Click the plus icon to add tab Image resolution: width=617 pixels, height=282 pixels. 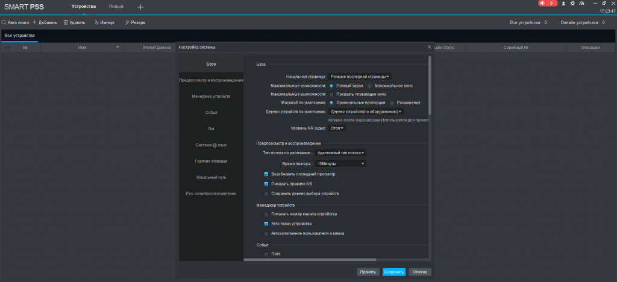click(x=140, y=7)
